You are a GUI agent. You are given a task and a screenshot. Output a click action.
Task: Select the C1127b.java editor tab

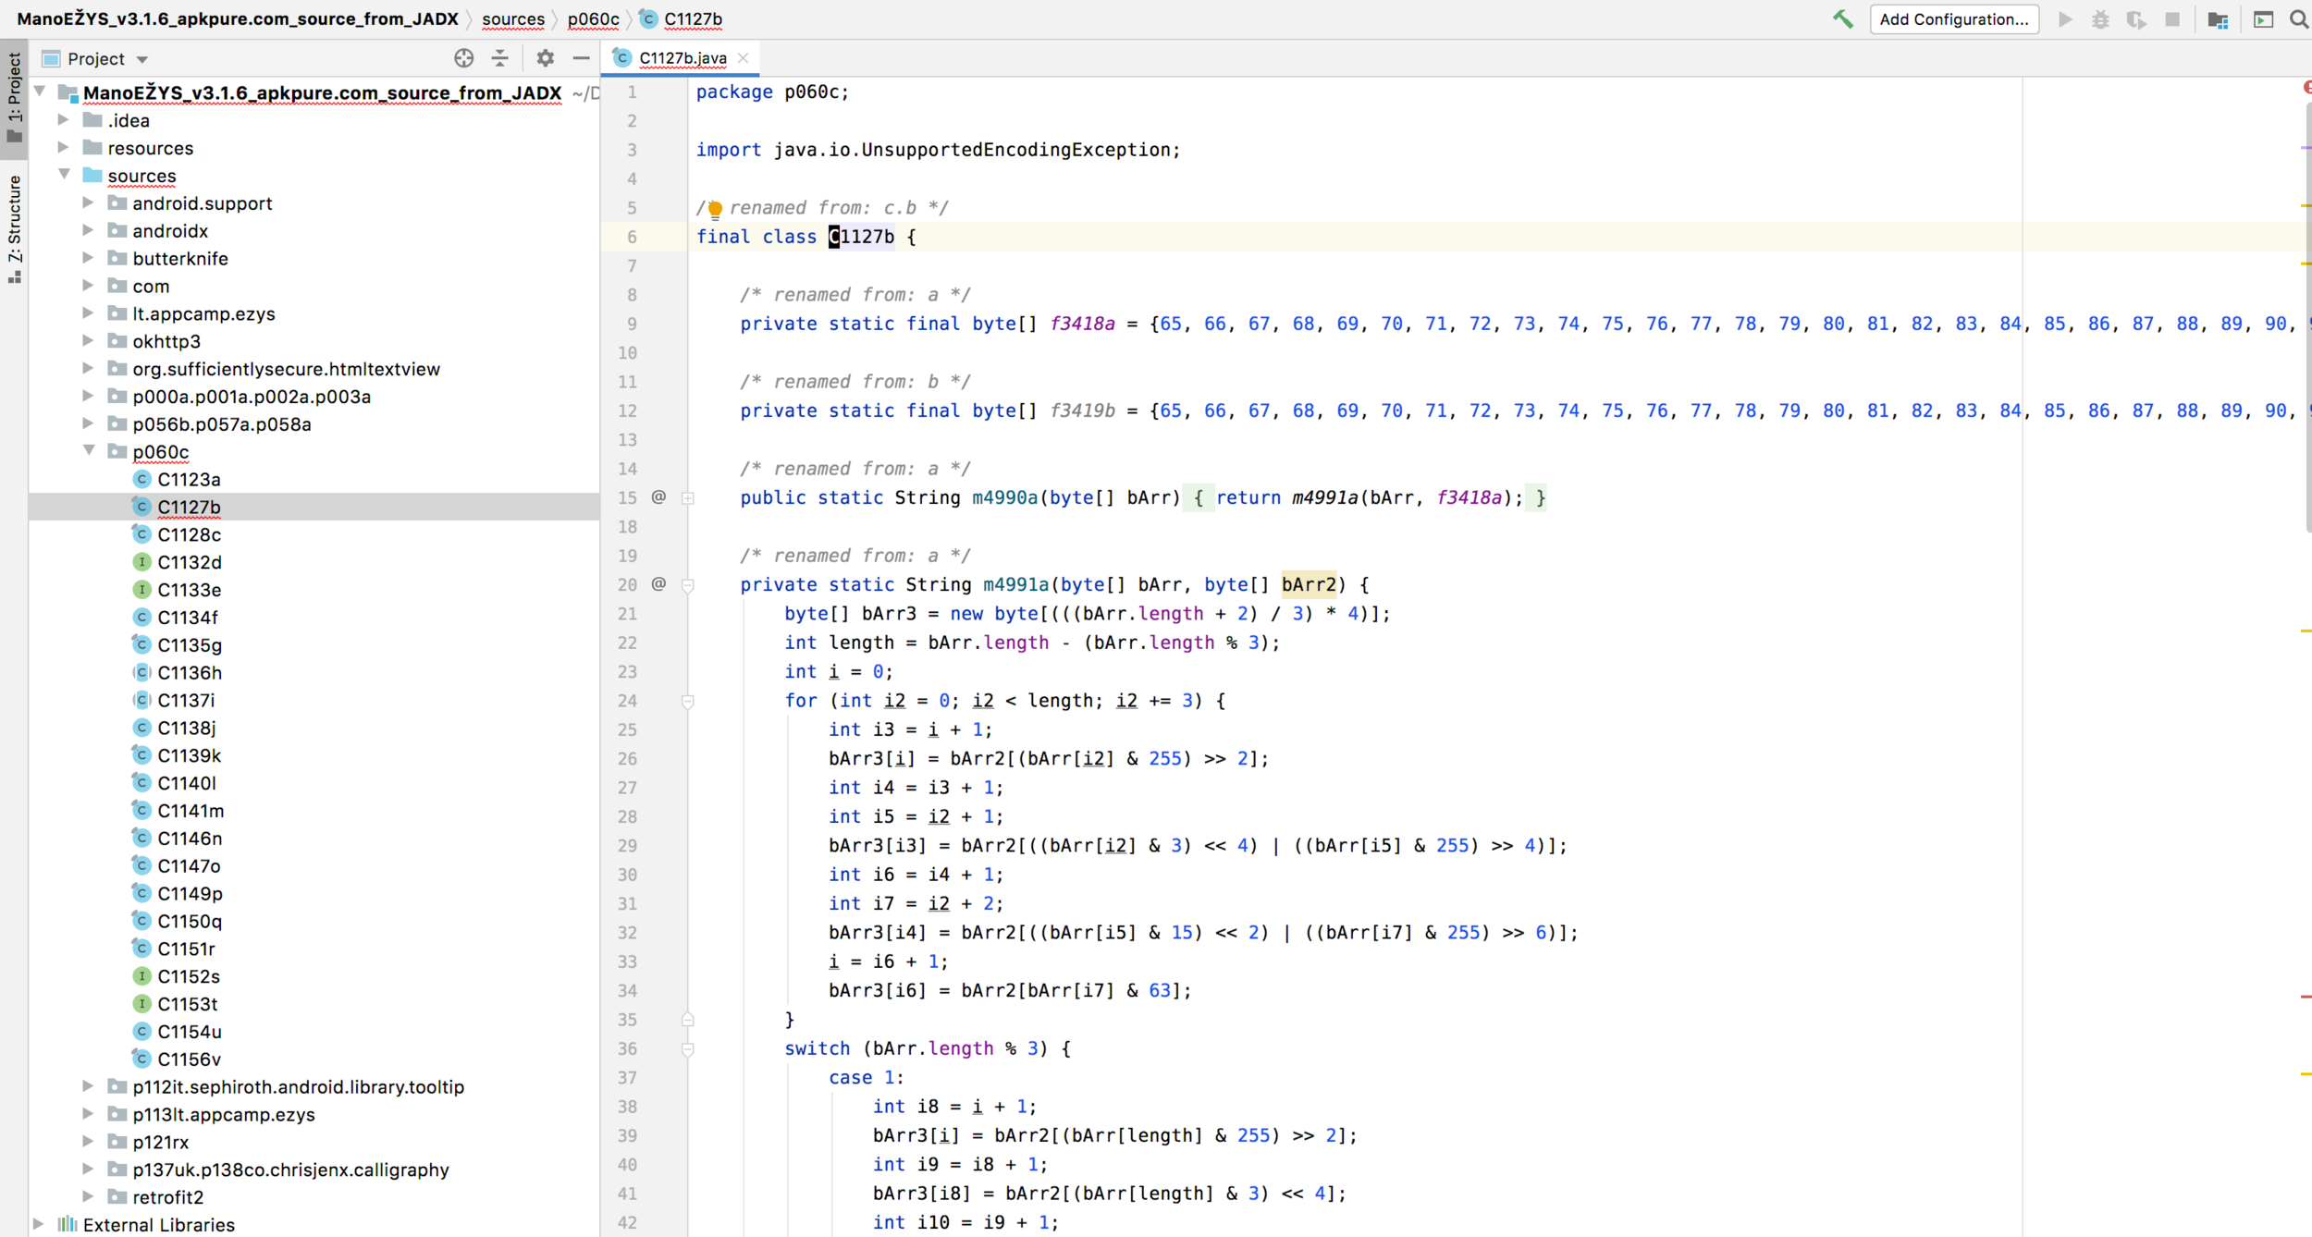click(x=682, y=58)
